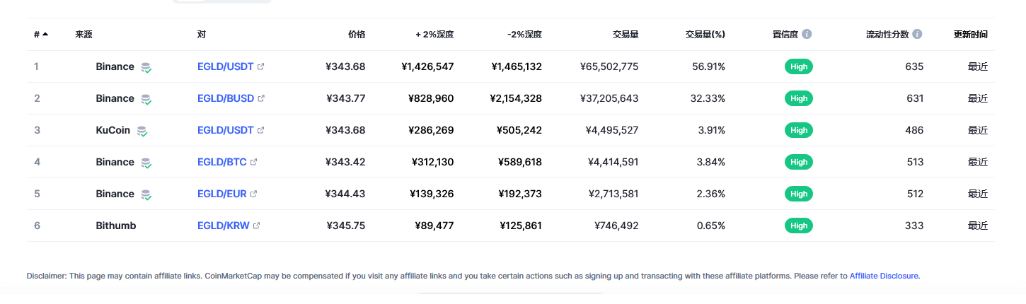Click High confidence badge in Bithumb row
The width and height of the screenshot is (1026, 304).
(x=799, y=226)
